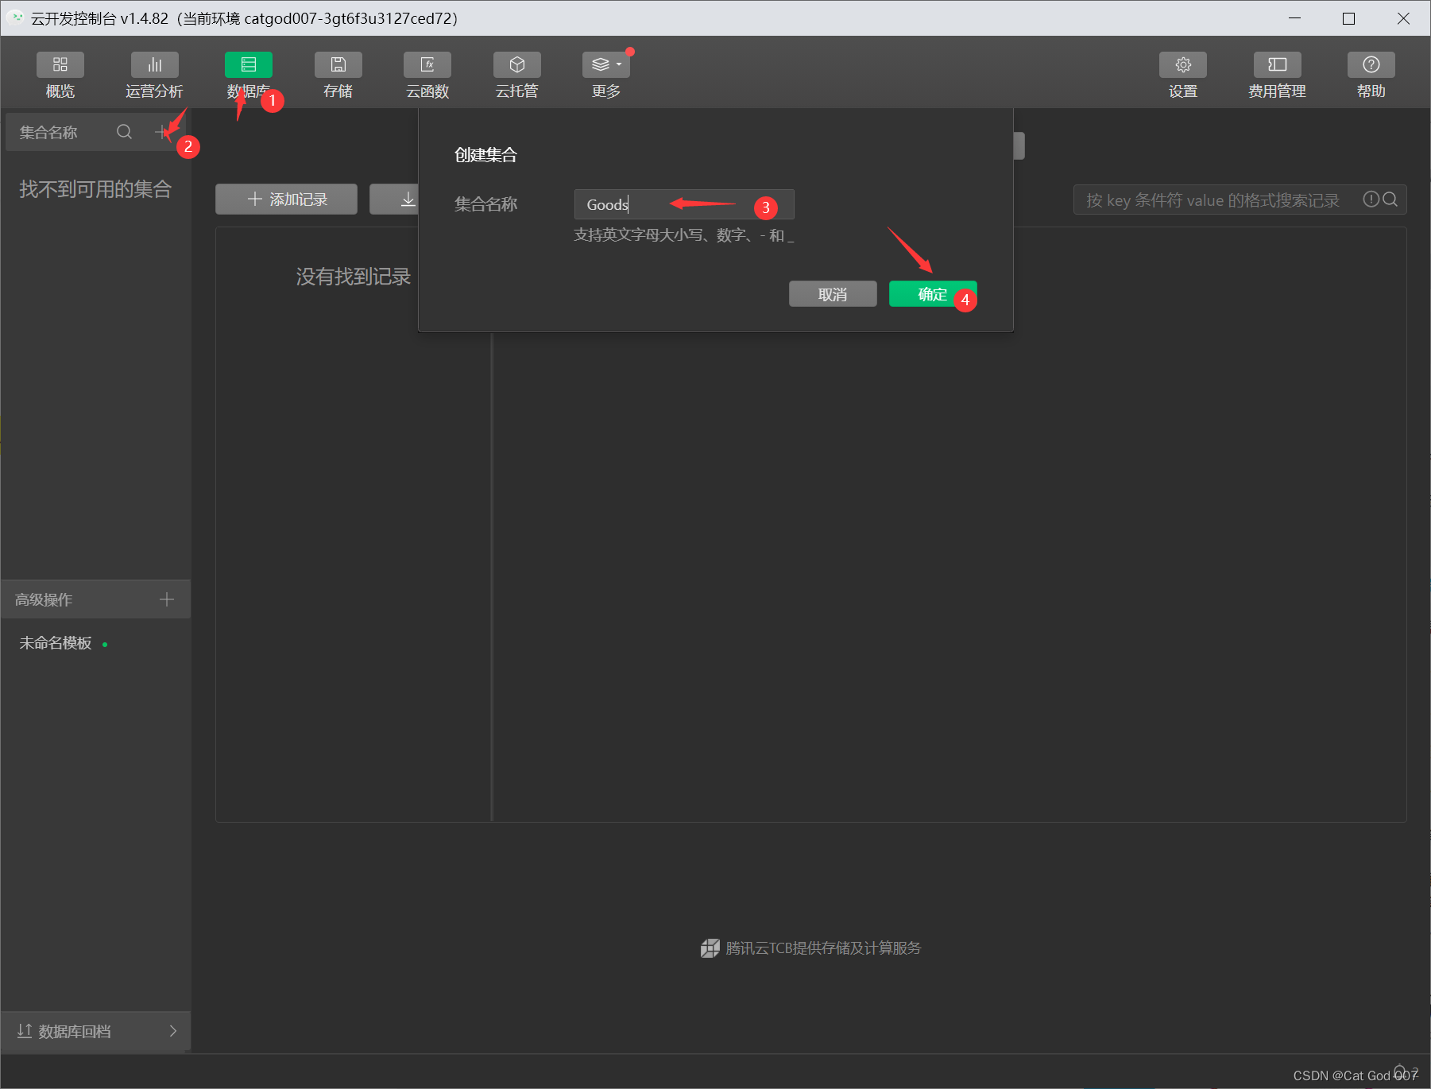Click the 找不到可用的集合 message
Viewport: 1431px width, 1089px height.
(x=95, y=189)
